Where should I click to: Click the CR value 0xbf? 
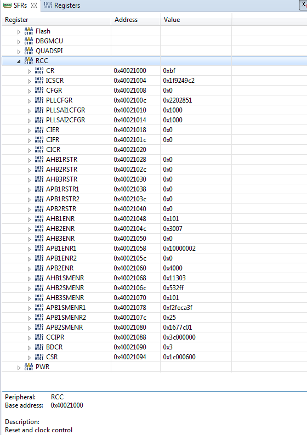tap(169, 71)
